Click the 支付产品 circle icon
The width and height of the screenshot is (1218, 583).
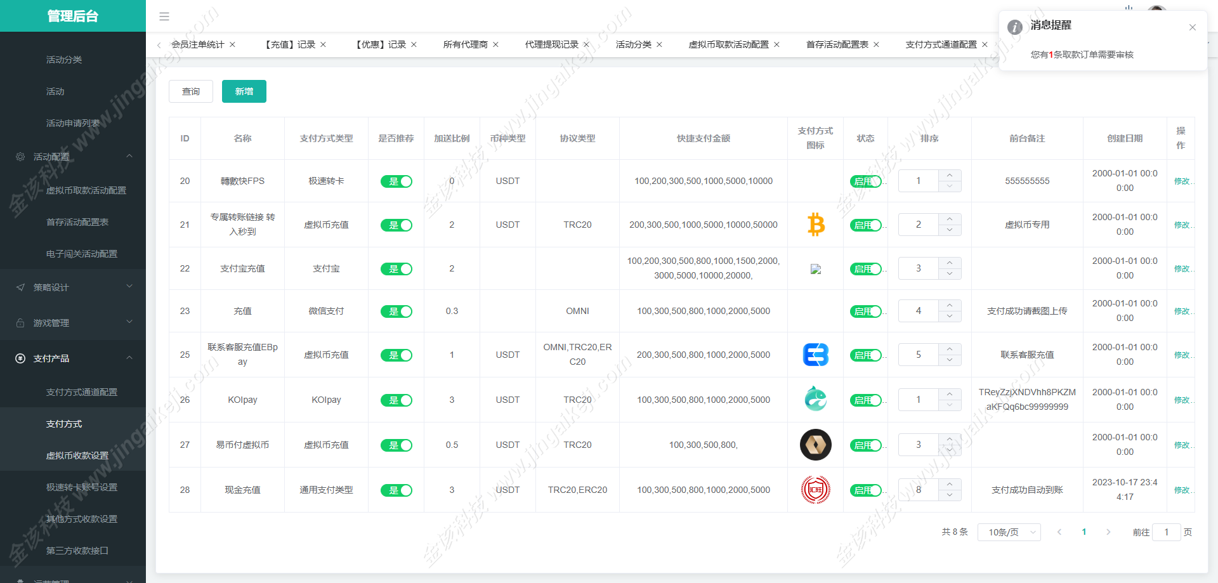20,358
